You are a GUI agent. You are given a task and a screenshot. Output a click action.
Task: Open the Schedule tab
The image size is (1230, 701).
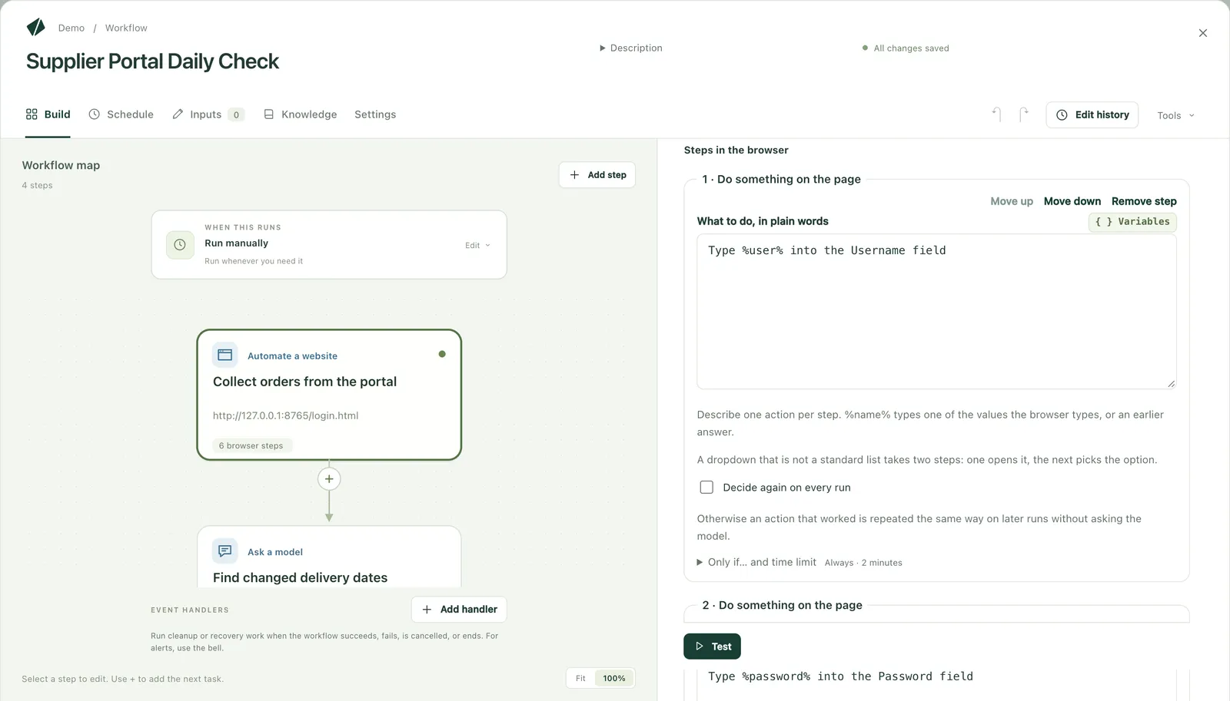[x=121, y=114]
